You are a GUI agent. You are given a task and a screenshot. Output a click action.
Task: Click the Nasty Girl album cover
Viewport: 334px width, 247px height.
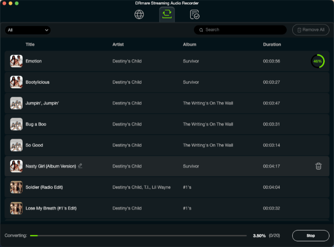(x=16, y=166)
